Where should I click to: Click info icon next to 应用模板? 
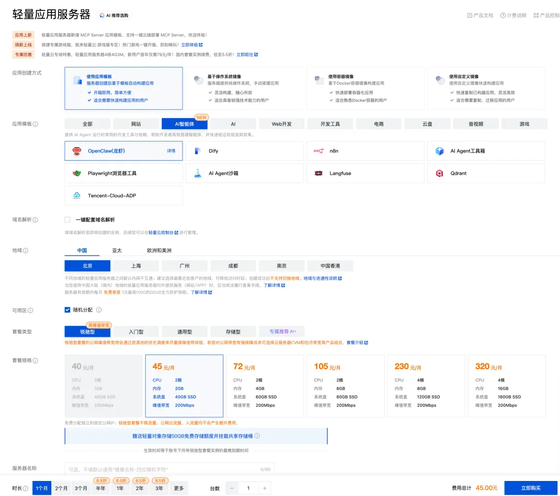pyautogui.click(x=35, y=124)
